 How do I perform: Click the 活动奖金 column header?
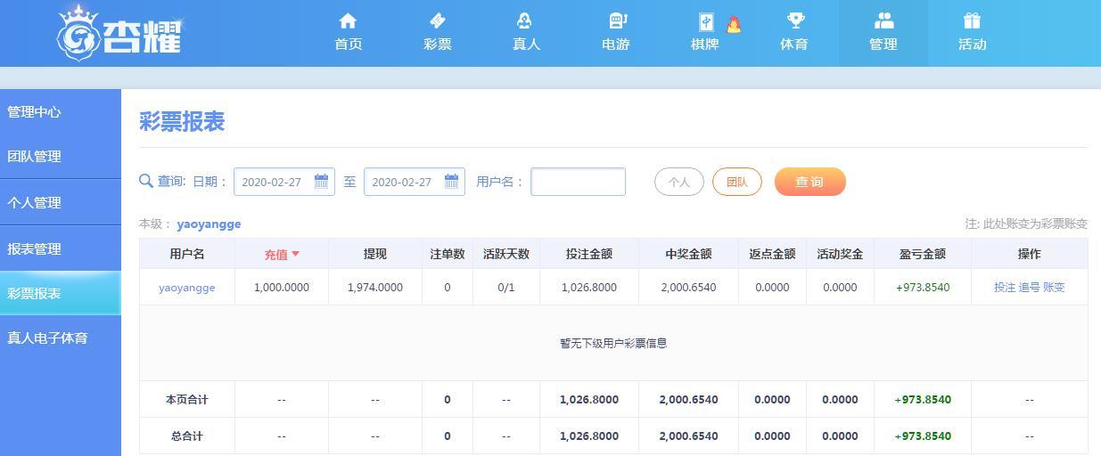tap(840, 254)
